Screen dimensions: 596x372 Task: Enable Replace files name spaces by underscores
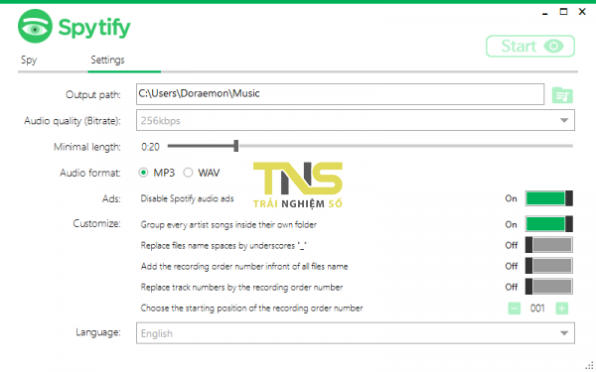[549, 245]
